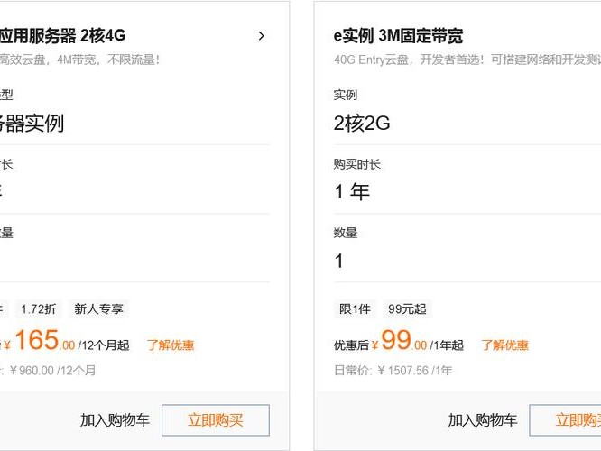Select the 2核2G instance value
The width and height of the screenshot is (601, 451).
(362, 124)
